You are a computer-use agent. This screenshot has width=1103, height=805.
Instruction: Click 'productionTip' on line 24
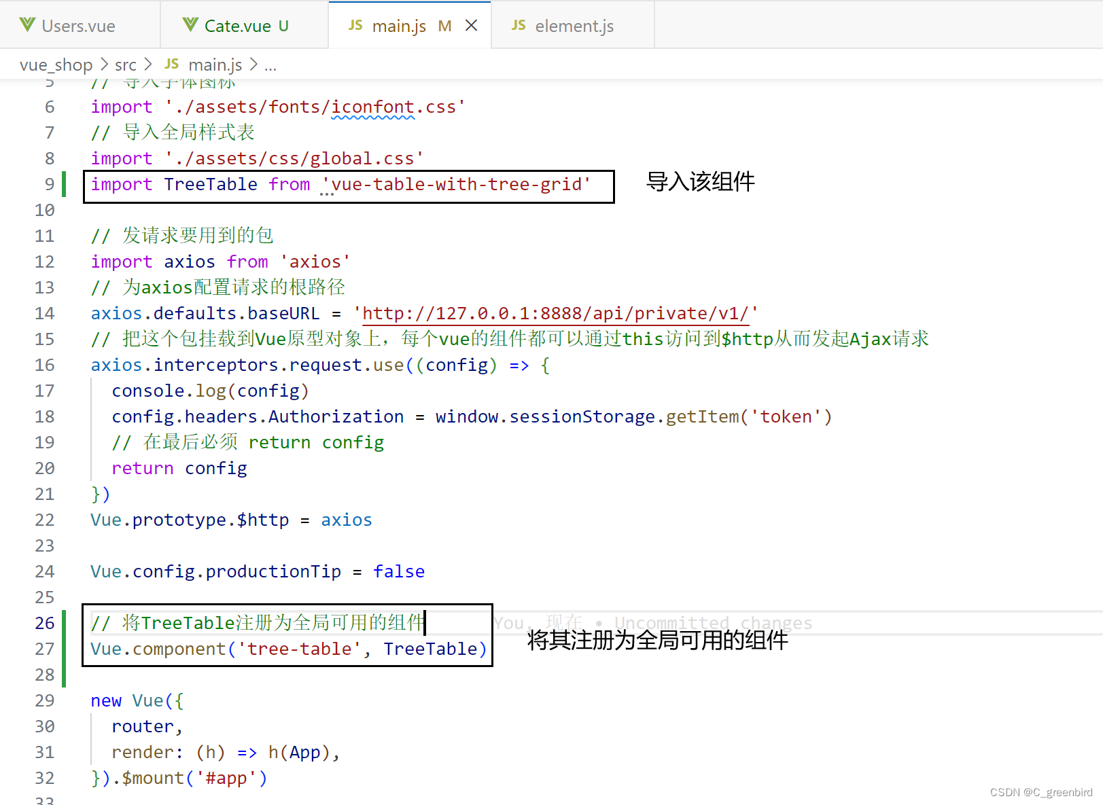273,571
